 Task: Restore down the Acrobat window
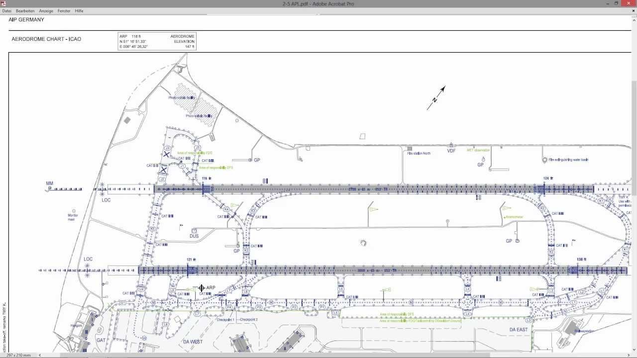(616, 3)
